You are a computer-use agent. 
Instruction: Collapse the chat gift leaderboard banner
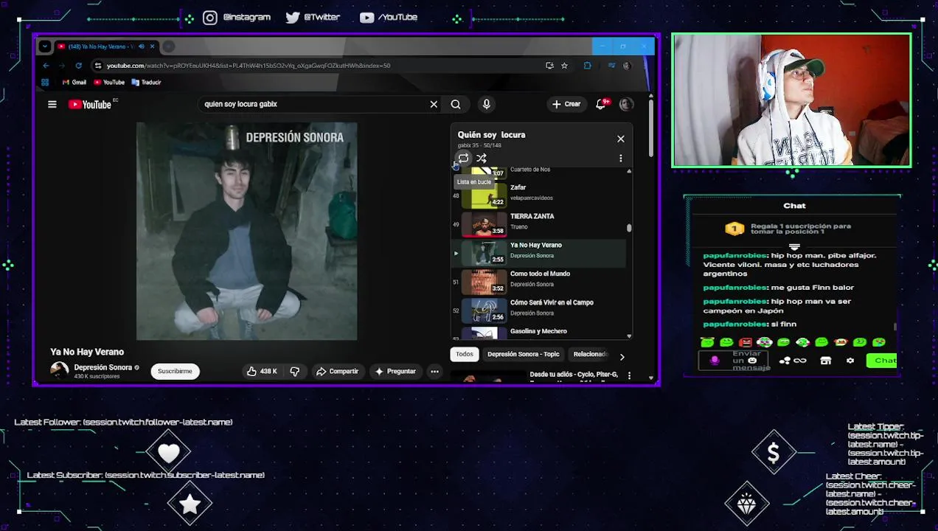coord(794,247)
